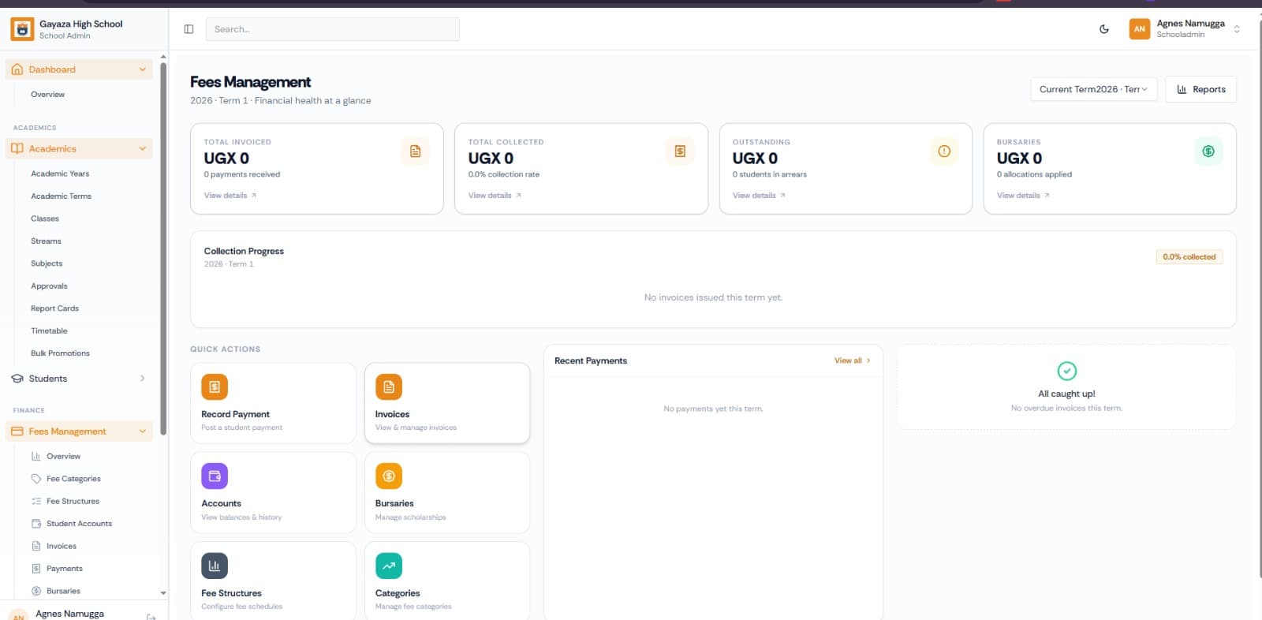Click in the Search field
Screen dimensions: 1262x620
point(332,29)
